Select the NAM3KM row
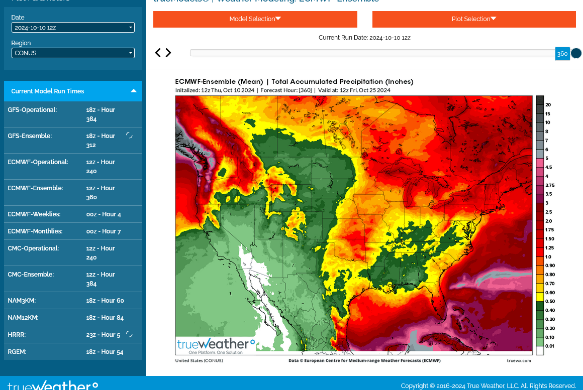Image resolution: width=583 pixels, height=390 pixels. (x=73, y=301)
